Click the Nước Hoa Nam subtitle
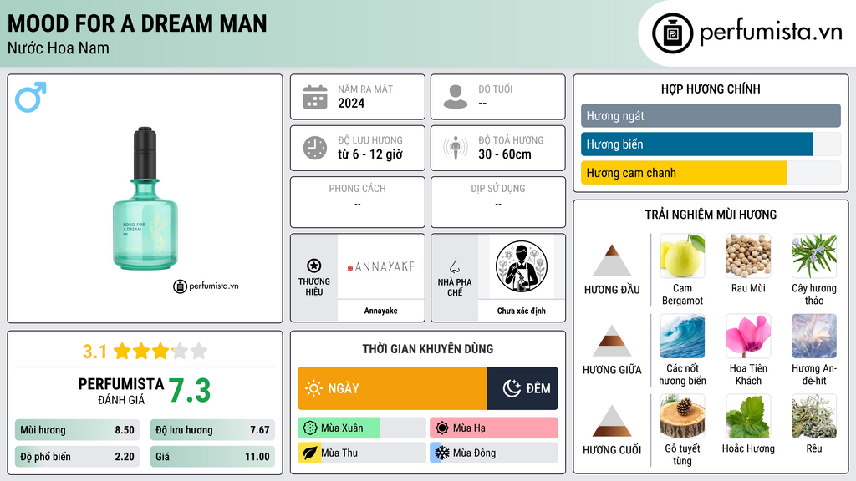 (x=59, y=48)
